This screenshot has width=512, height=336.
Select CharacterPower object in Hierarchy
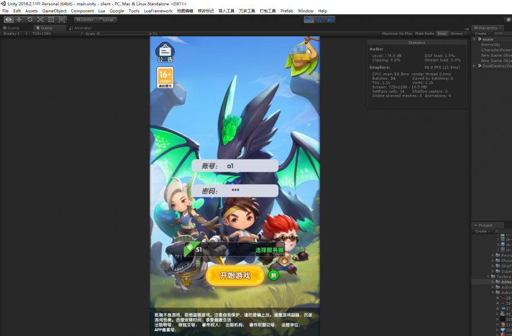[x=496, y=50]
